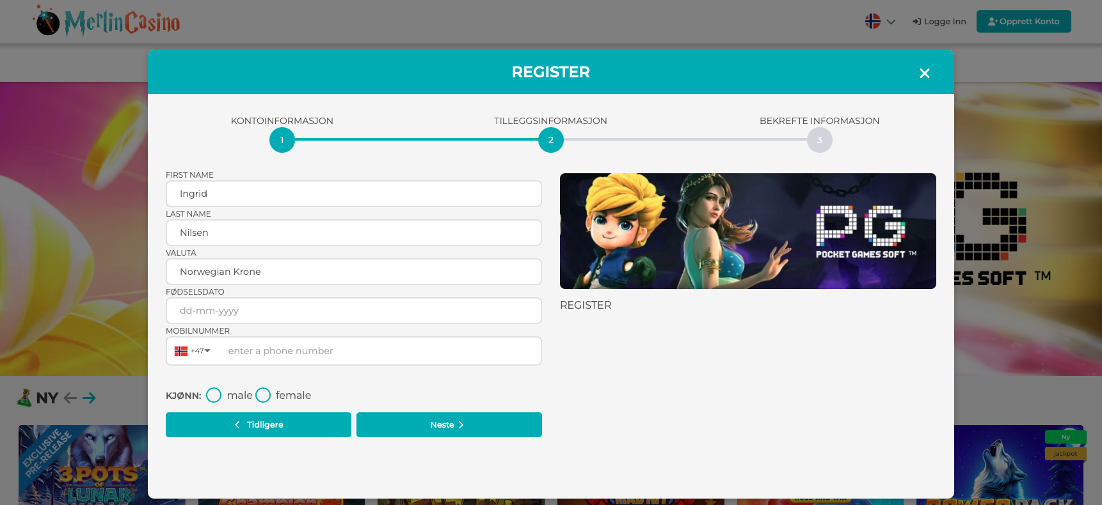Go back with the Tidligere button
1102x505 pixels.
[258, 424]
